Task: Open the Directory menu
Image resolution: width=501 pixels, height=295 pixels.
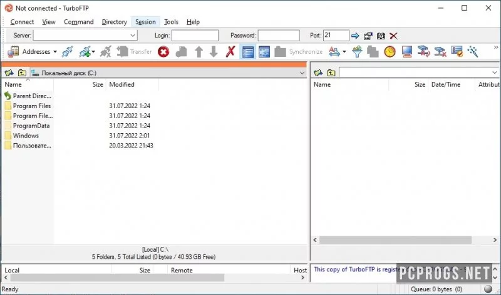Action: tap(115, 22)
